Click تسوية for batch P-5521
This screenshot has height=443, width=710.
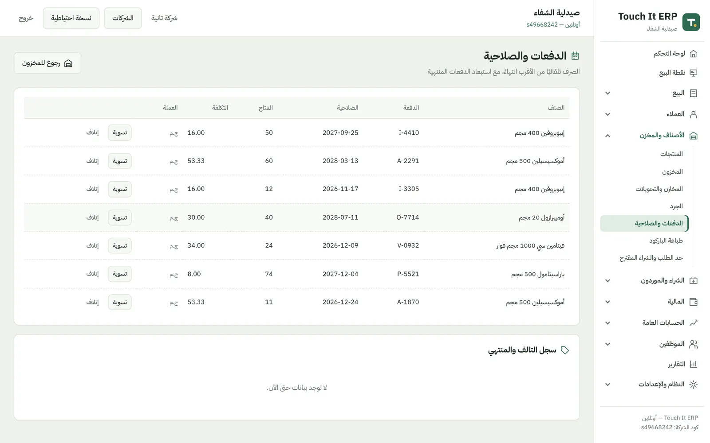(x=120, y=274)
